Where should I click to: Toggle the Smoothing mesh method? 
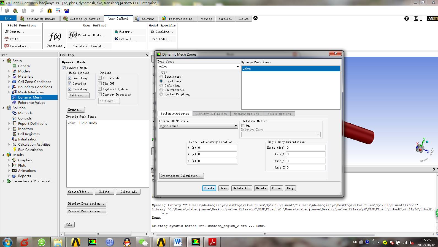point(70,78)
